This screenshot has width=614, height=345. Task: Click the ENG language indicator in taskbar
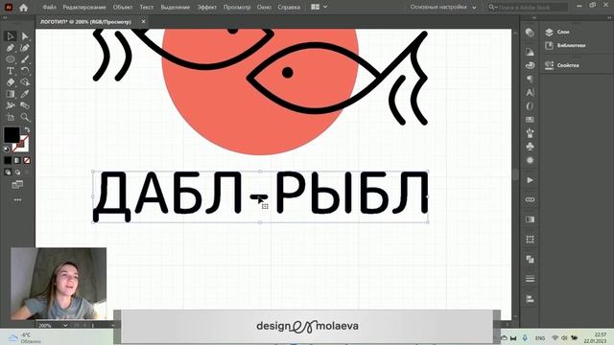[x=540, y=338]
